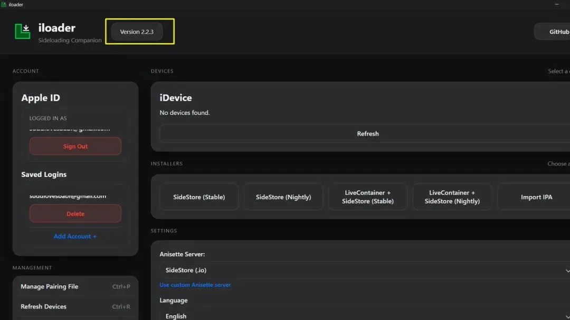Click the Apple ID heading
Screen dimensions: 570x320
[x=40, y=98]
